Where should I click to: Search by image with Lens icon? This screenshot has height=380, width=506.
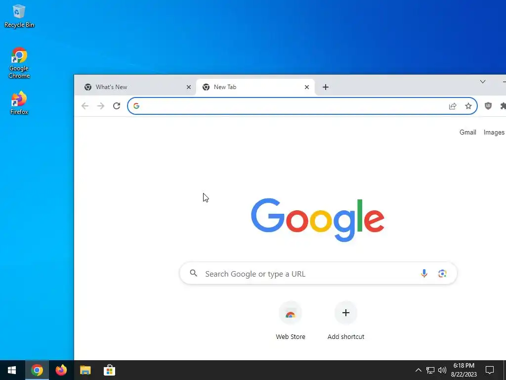pyautogui.click(x=442, y=273)
